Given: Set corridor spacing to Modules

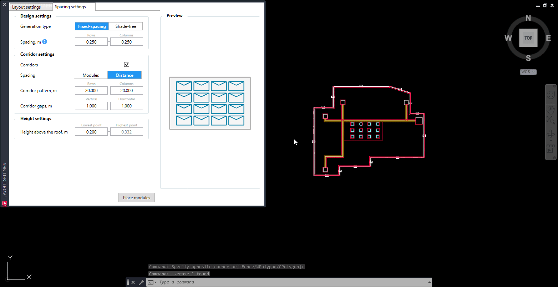Looking at the screenshot, I should click(x=91, y=75).
